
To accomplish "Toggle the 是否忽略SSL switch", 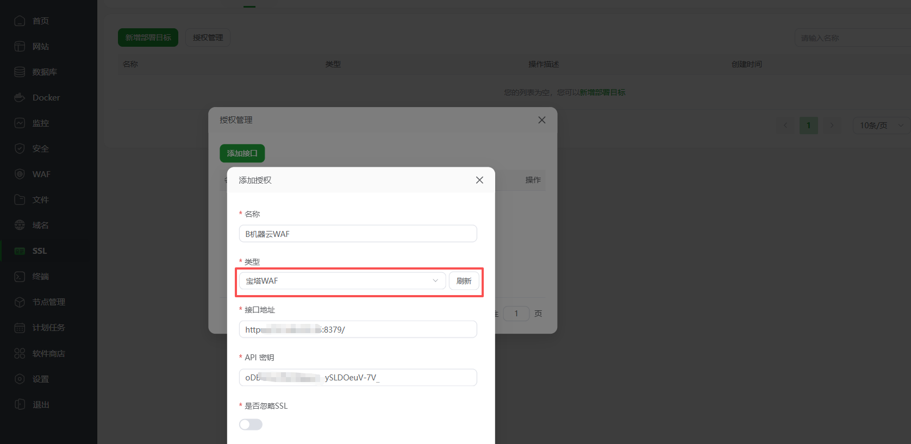I will [251, 424].
